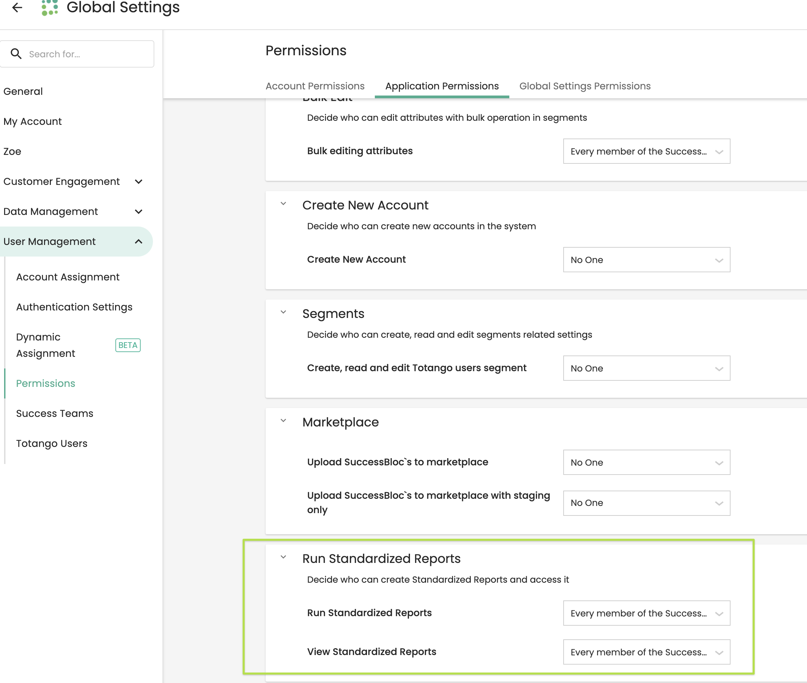
Task: Open Totango users segment permission dropdown
Action: 647,368
